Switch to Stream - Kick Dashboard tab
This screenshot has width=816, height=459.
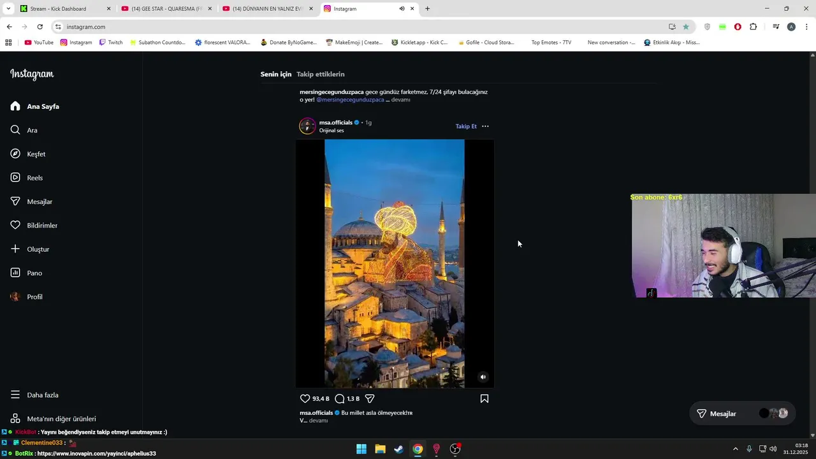click(x=64, y=9)
